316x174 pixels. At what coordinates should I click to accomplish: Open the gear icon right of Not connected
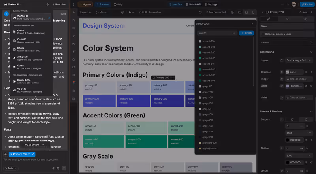point(232,12)
